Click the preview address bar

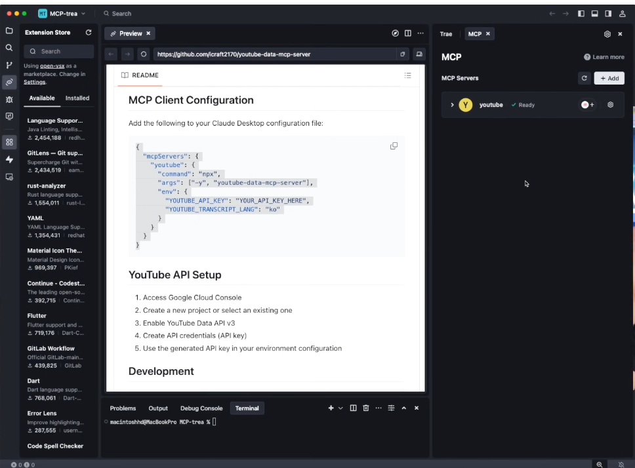point(262,54)
